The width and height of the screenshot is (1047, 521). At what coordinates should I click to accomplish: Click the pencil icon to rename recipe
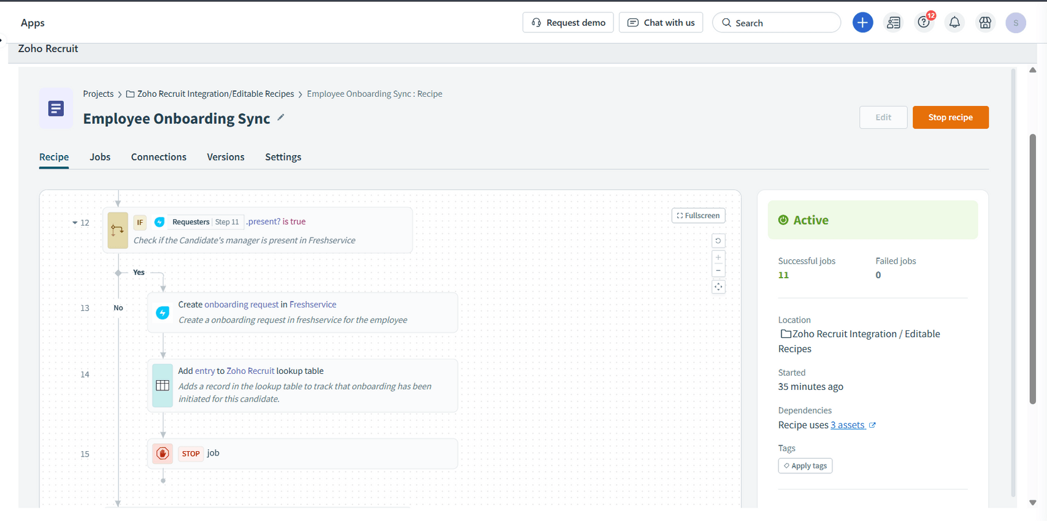(281, 118)
